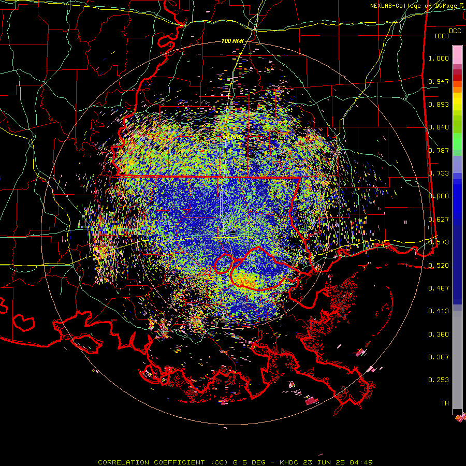
Task: Select the 0.307 legend value
Action: click(439, 357)
